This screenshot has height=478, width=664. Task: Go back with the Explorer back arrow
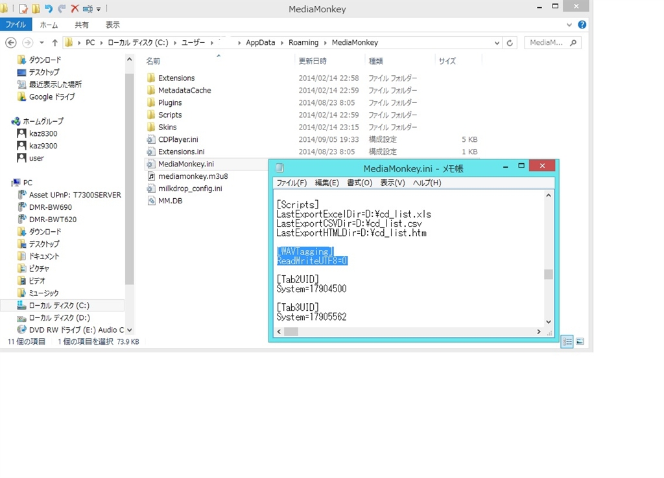(x=11, y=43)
